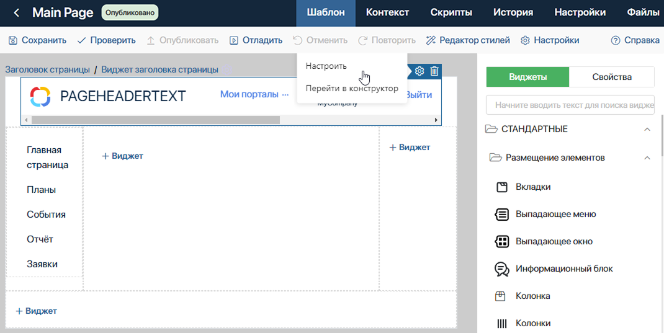Switch to the Контекст tab

pos(387,12)
